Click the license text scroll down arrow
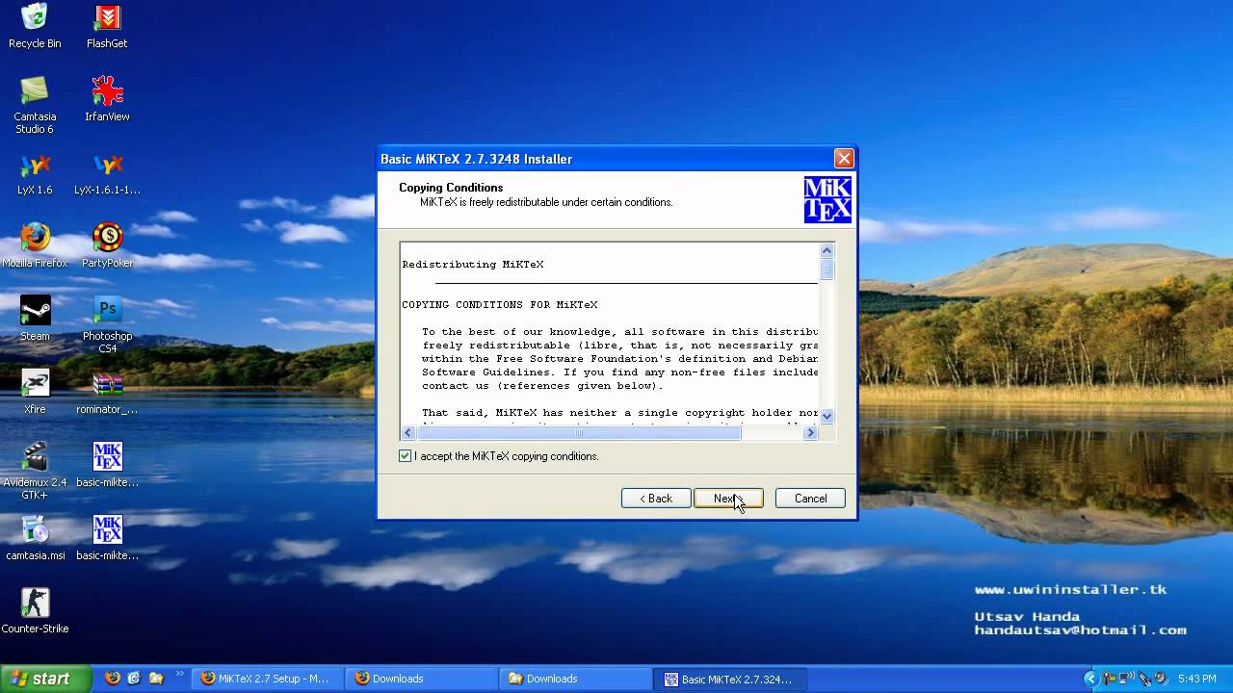The image size is (1233, 693). [x=826, y=417]
